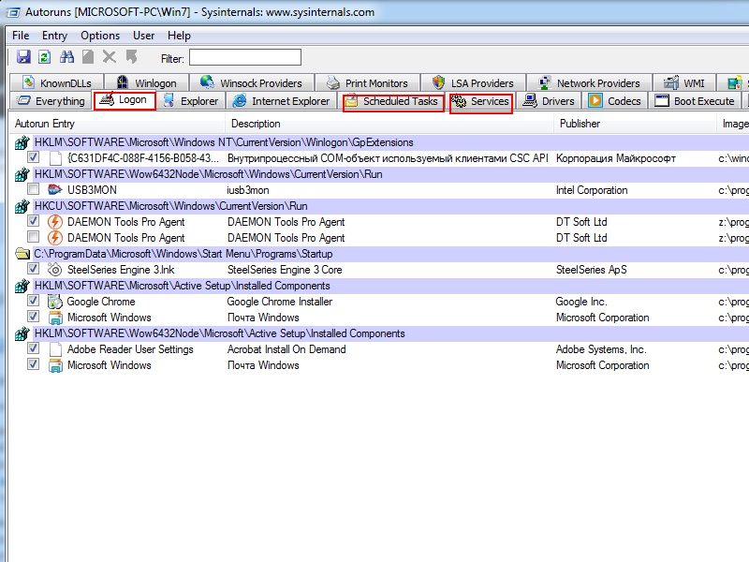Click the Delete X toolbar icon
Viewport: 749px width, 562px height.
coord(110,57)
